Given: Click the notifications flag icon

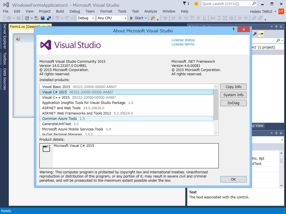Looking at the screenshot, I should pyautogui.click(x=184, y=3).
